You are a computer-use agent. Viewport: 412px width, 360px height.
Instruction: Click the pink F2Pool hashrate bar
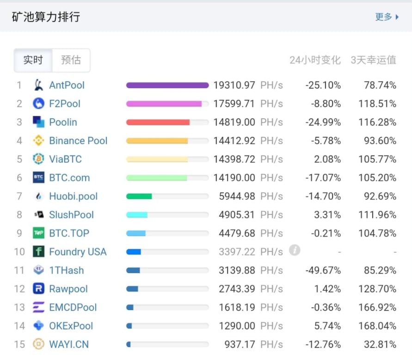[x=164, y=104]
